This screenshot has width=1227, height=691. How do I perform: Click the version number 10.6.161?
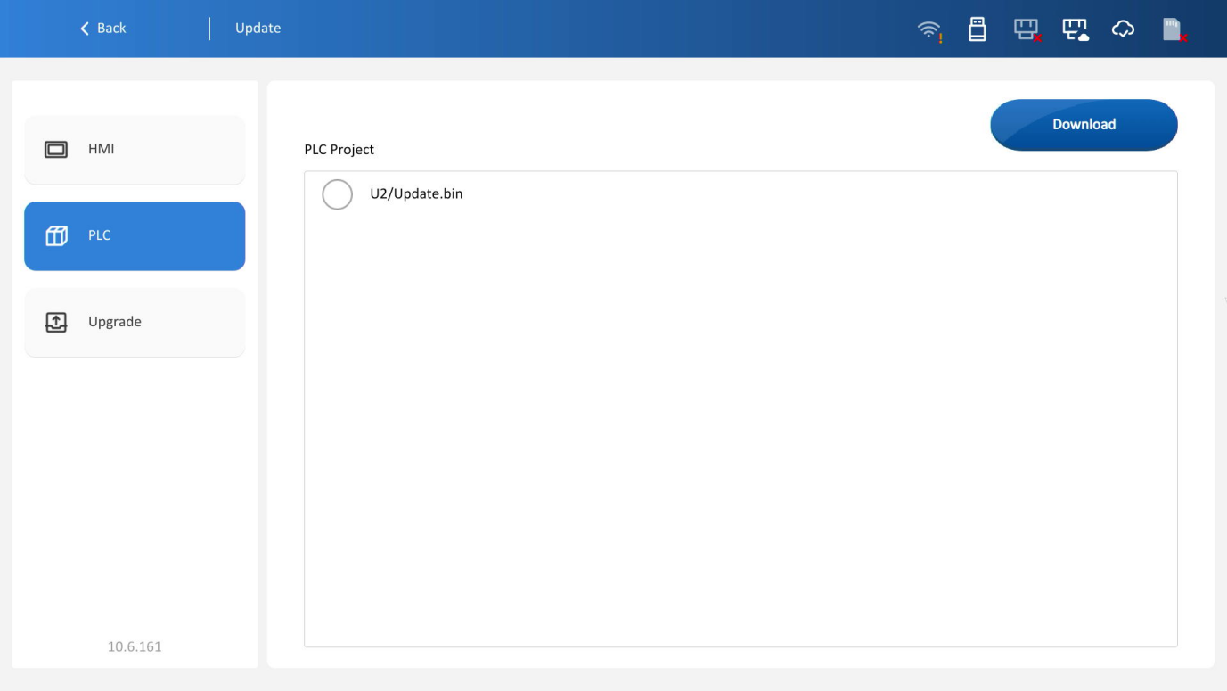pyautogui.click(x=135, y=646)
